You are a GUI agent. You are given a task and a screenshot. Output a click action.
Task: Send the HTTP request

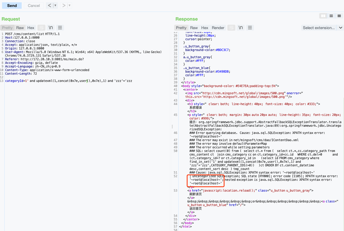pyautogui.click(x=12, y=5)
